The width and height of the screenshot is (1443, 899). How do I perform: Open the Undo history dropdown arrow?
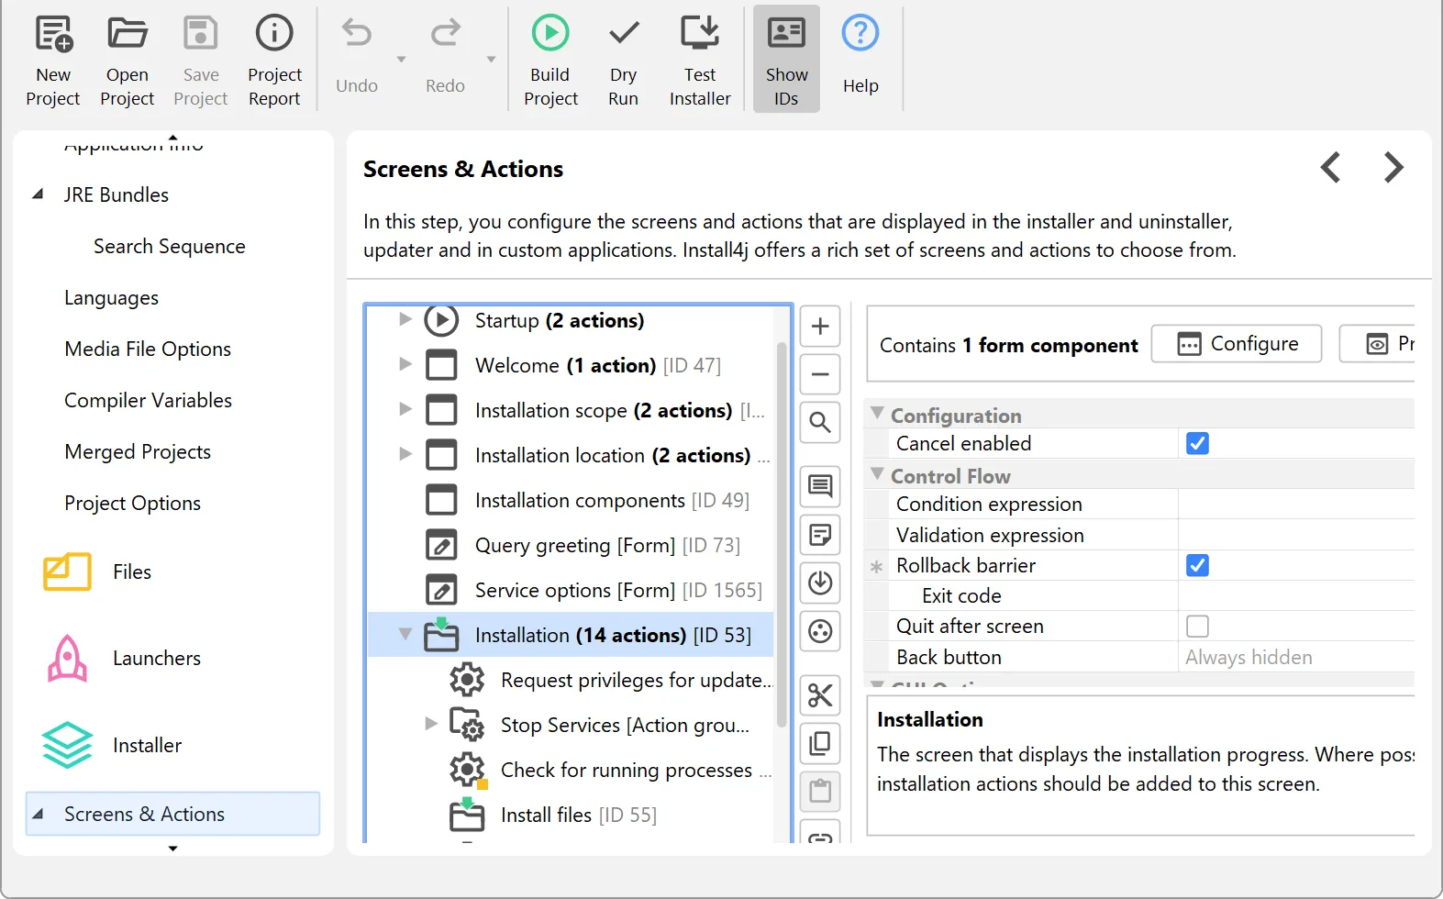click(401, 60)
